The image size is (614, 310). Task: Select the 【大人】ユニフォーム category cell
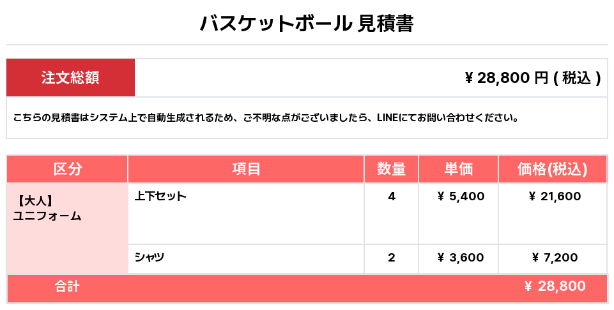click(x=67, y=228)
